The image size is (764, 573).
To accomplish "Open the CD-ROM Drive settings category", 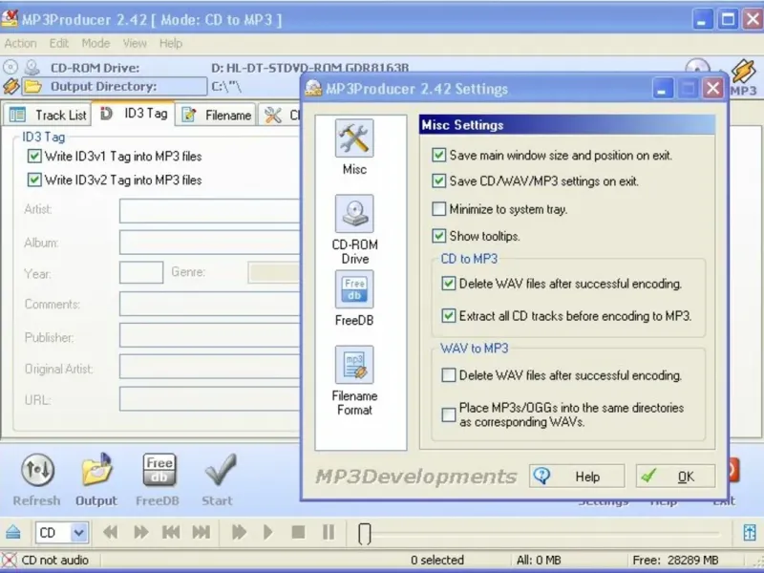I will [354, 214].
